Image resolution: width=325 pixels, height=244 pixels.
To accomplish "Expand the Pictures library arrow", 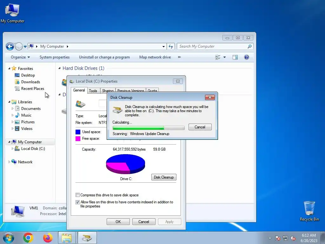I will 12,122.
